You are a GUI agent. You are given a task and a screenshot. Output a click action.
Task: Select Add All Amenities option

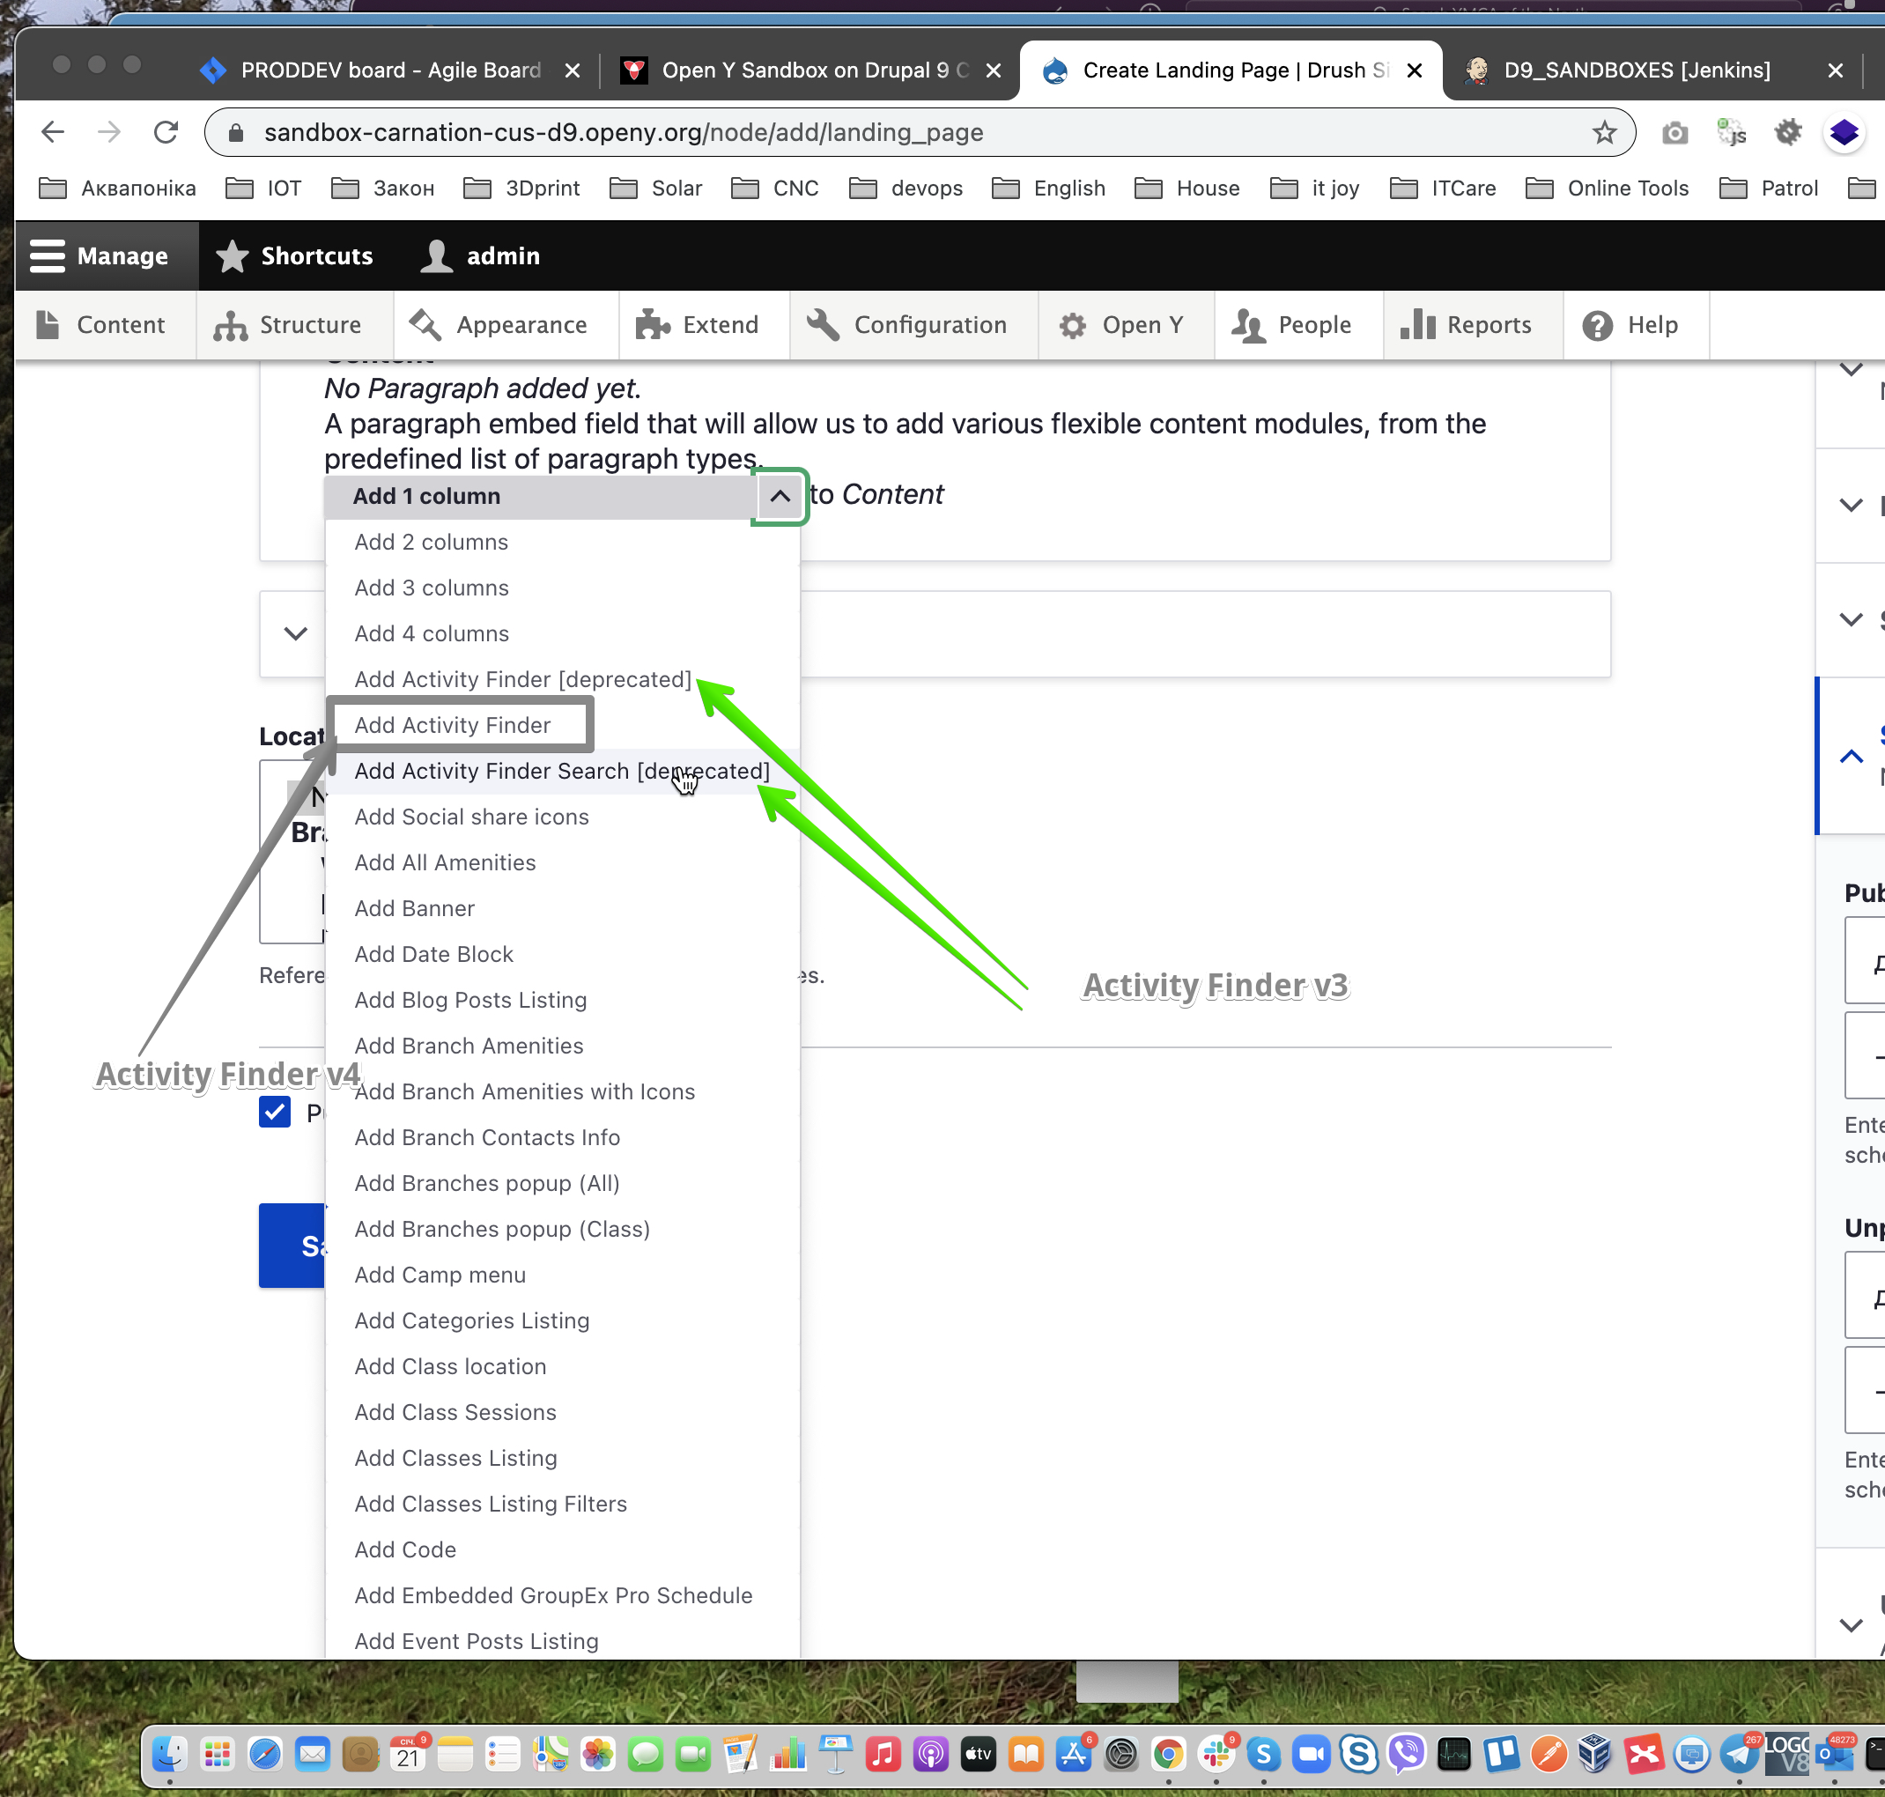point(562,863)
